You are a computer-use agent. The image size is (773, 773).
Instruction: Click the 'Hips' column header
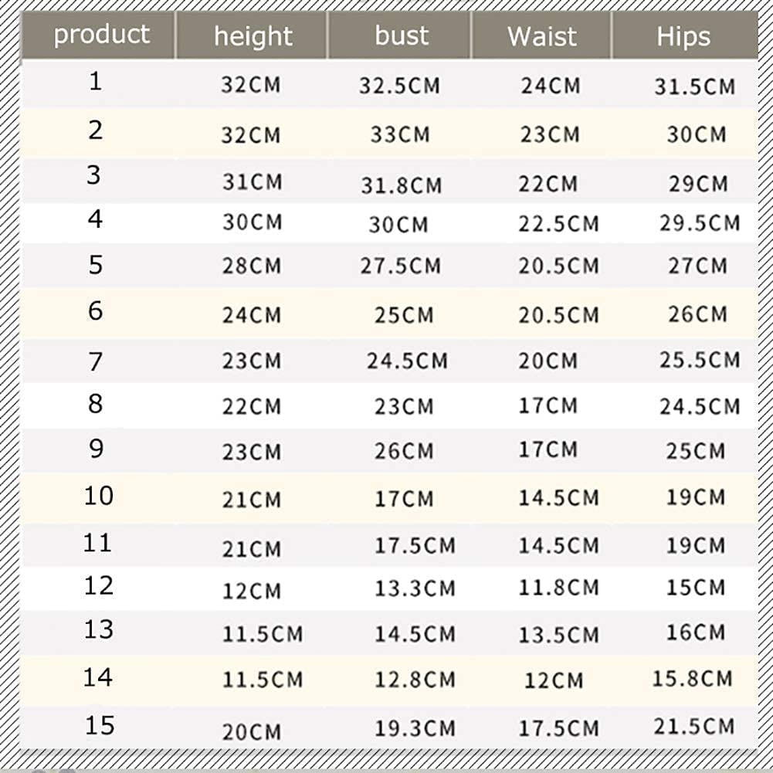683,36
